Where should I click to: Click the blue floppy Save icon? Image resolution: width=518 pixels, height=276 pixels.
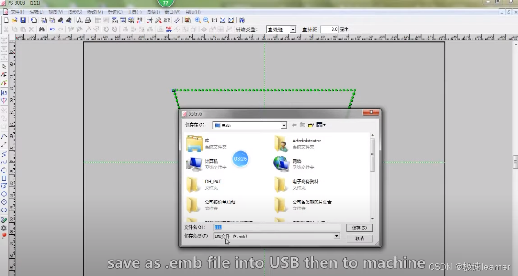(23, 21)
